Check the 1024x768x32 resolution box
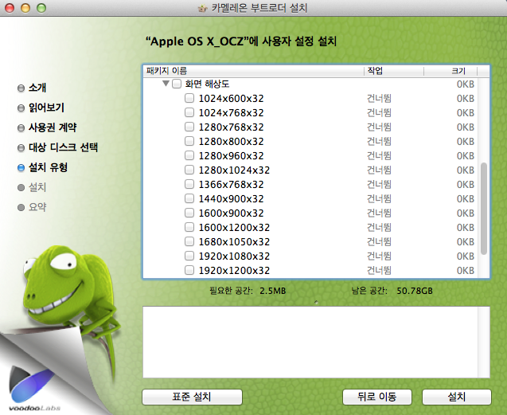This screenshot has width=507, height=415. pyautogui.click(x=189, y=112)
